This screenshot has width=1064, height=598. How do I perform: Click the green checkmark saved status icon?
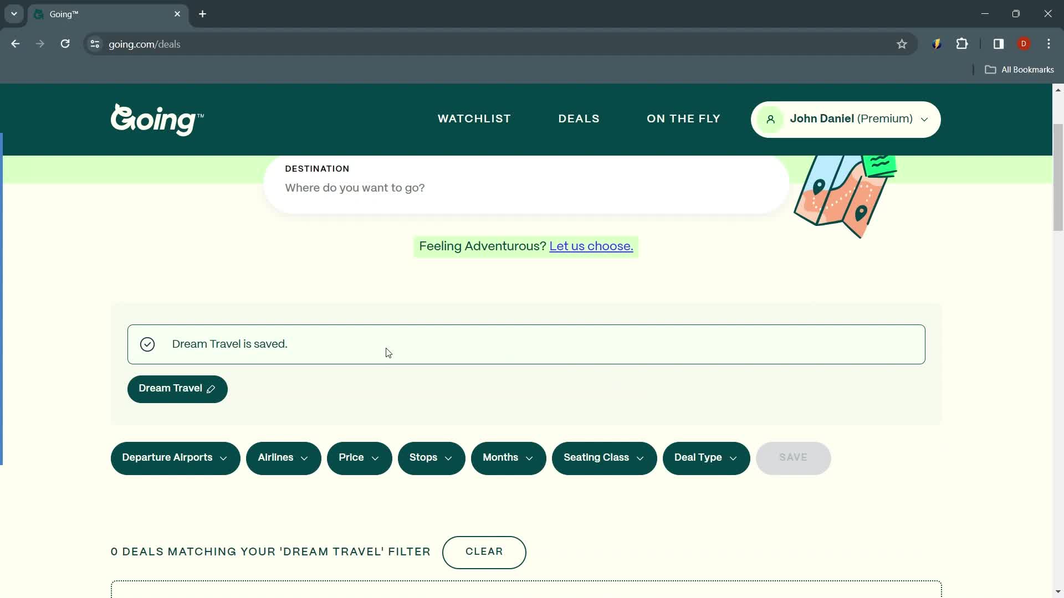click(x=147, y=344)
